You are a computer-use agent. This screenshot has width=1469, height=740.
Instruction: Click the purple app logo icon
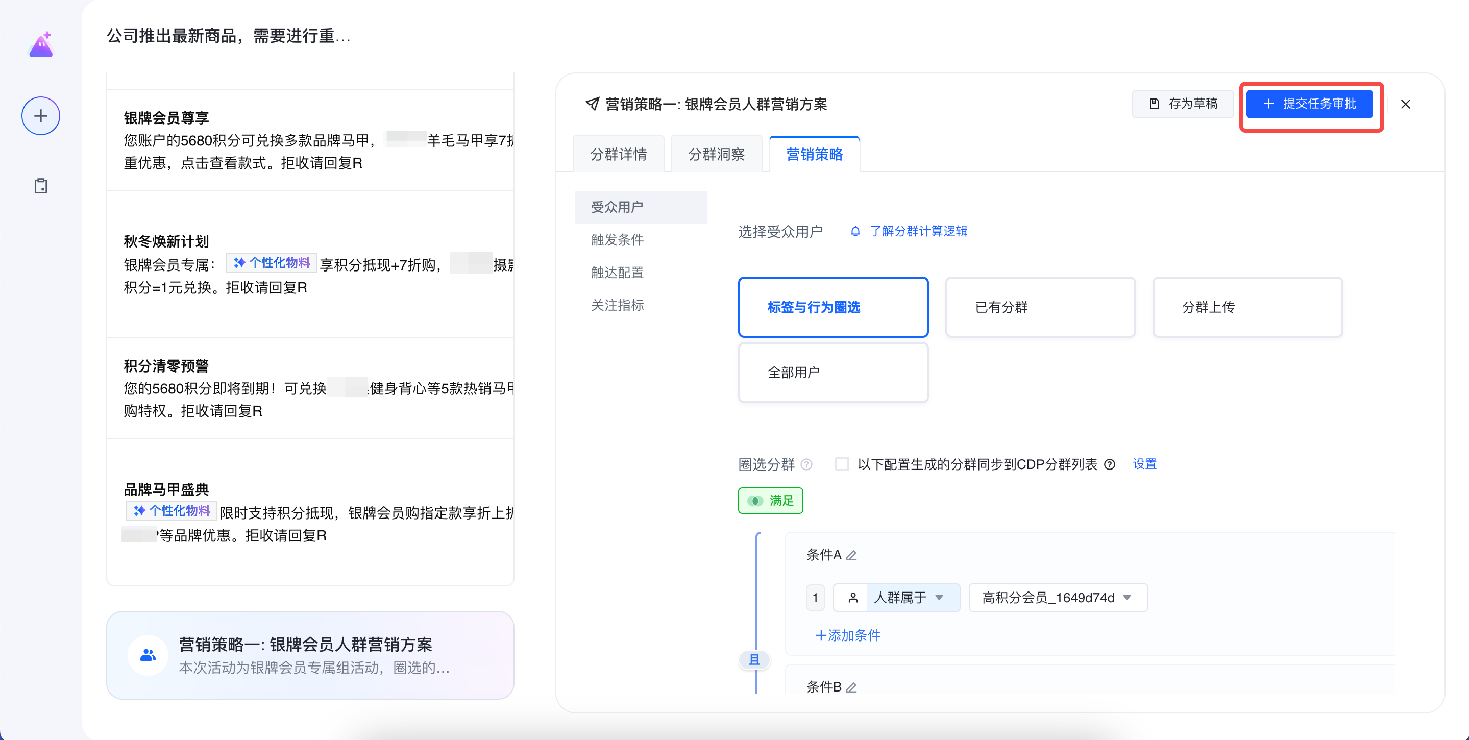(x=41, y=44)
